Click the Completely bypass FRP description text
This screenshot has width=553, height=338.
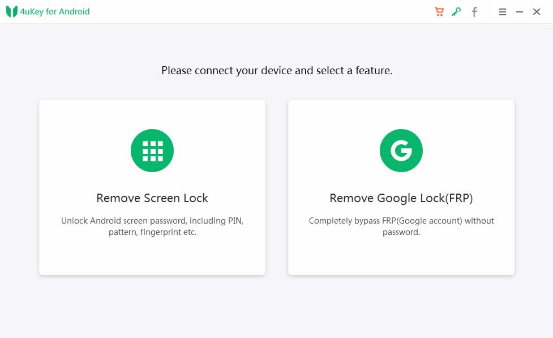click(x=401, y=221)
